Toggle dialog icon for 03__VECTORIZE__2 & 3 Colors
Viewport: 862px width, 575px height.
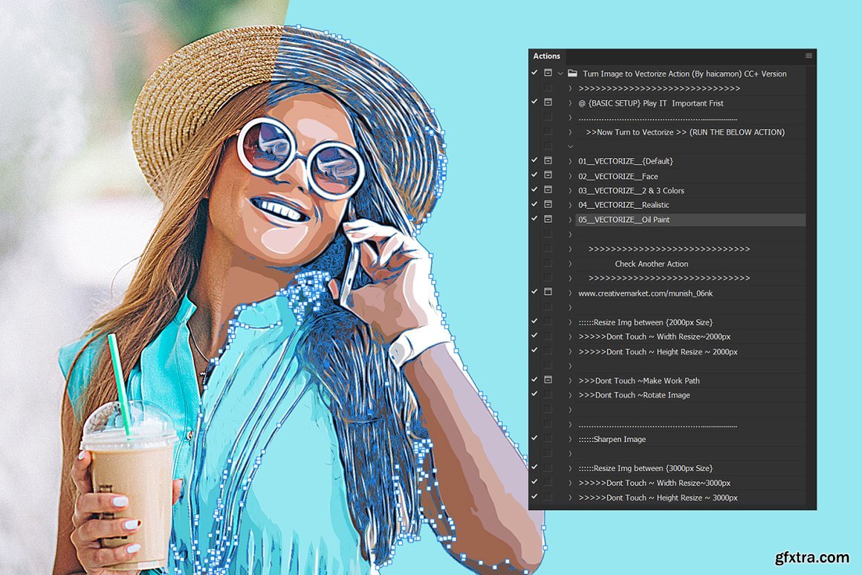click(x=548, y=190)
